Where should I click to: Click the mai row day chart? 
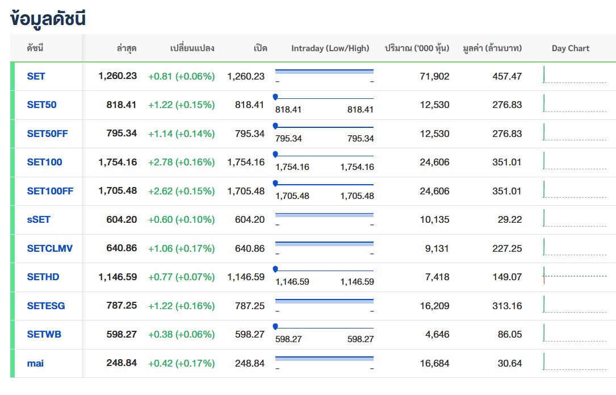(575, 362)
